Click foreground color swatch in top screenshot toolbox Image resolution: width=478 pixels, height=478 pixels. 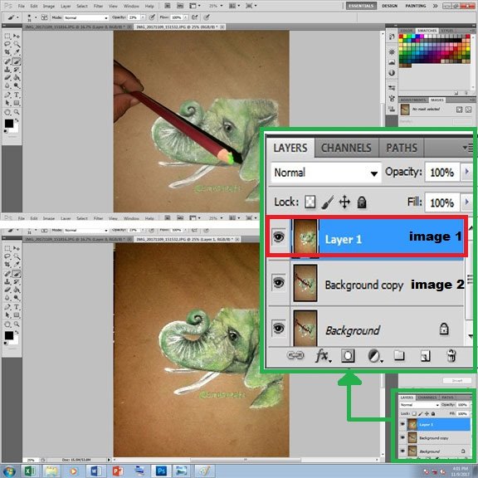(x=9, y=124)
